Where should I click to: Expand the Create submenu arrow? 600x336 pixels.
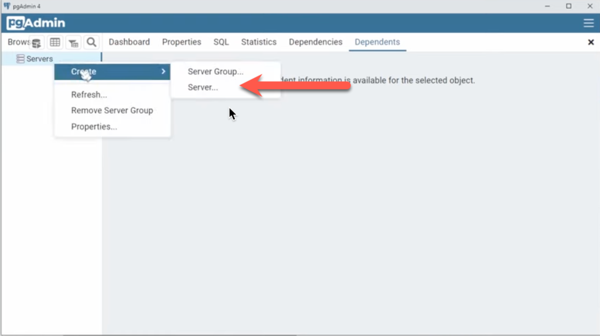click(x=163, y=71)
